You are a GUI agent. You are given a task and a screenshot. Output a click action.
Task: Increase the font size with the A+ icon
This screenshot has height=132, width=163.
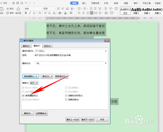[58, 9]
